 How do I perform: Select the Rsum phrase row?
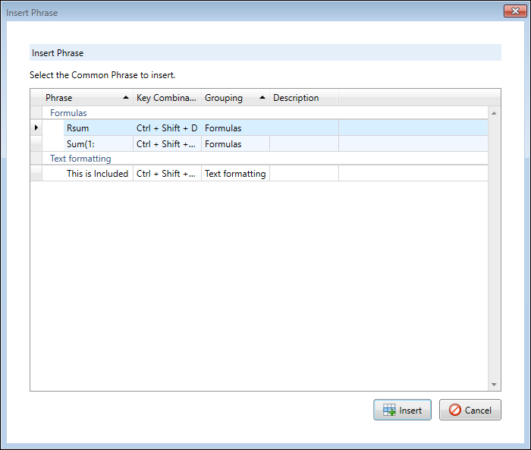point(77,128)
